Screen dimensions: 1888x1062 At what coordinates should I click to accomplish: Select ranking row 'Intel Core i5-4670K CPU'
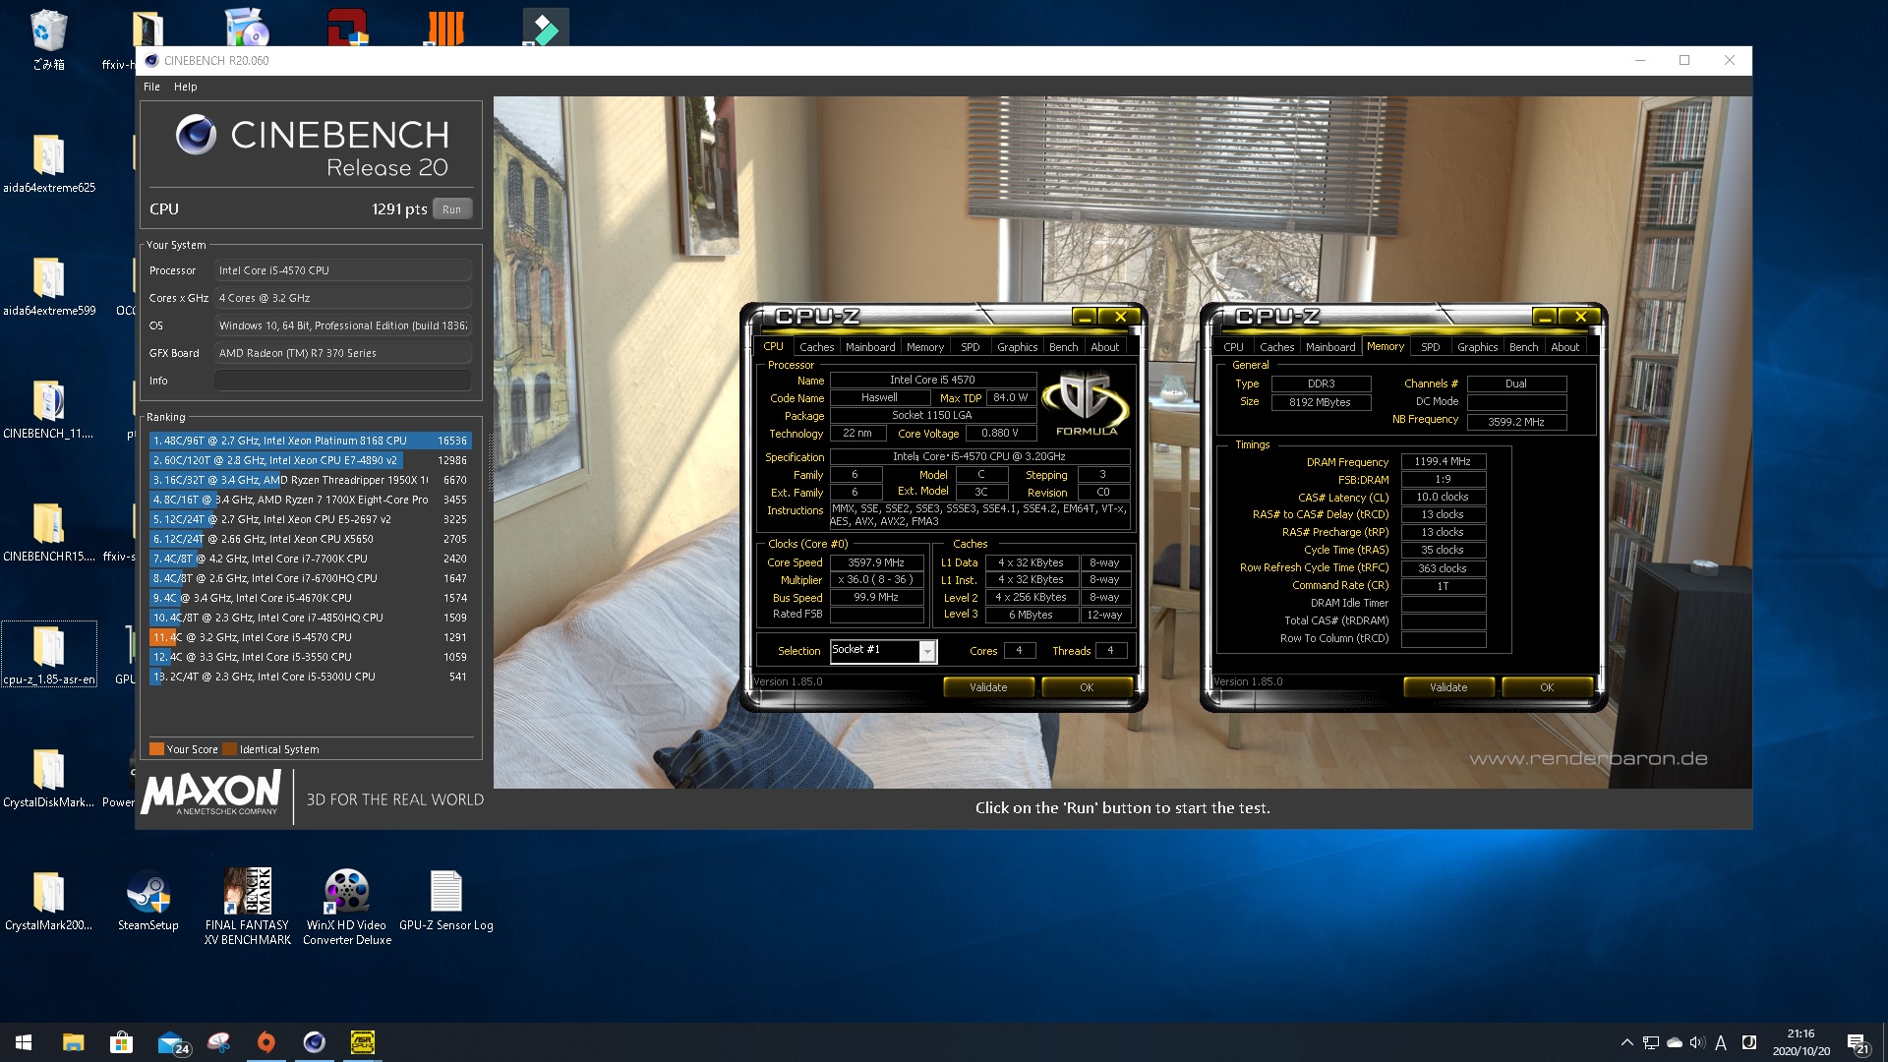tap(311, 598)
